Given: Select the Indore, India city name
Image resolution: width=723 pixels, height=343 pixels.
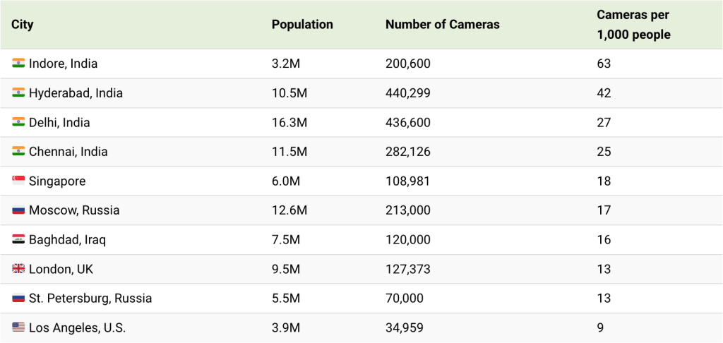Looking at the screenshot, I should pyautogui.click(x=63, y=64).
